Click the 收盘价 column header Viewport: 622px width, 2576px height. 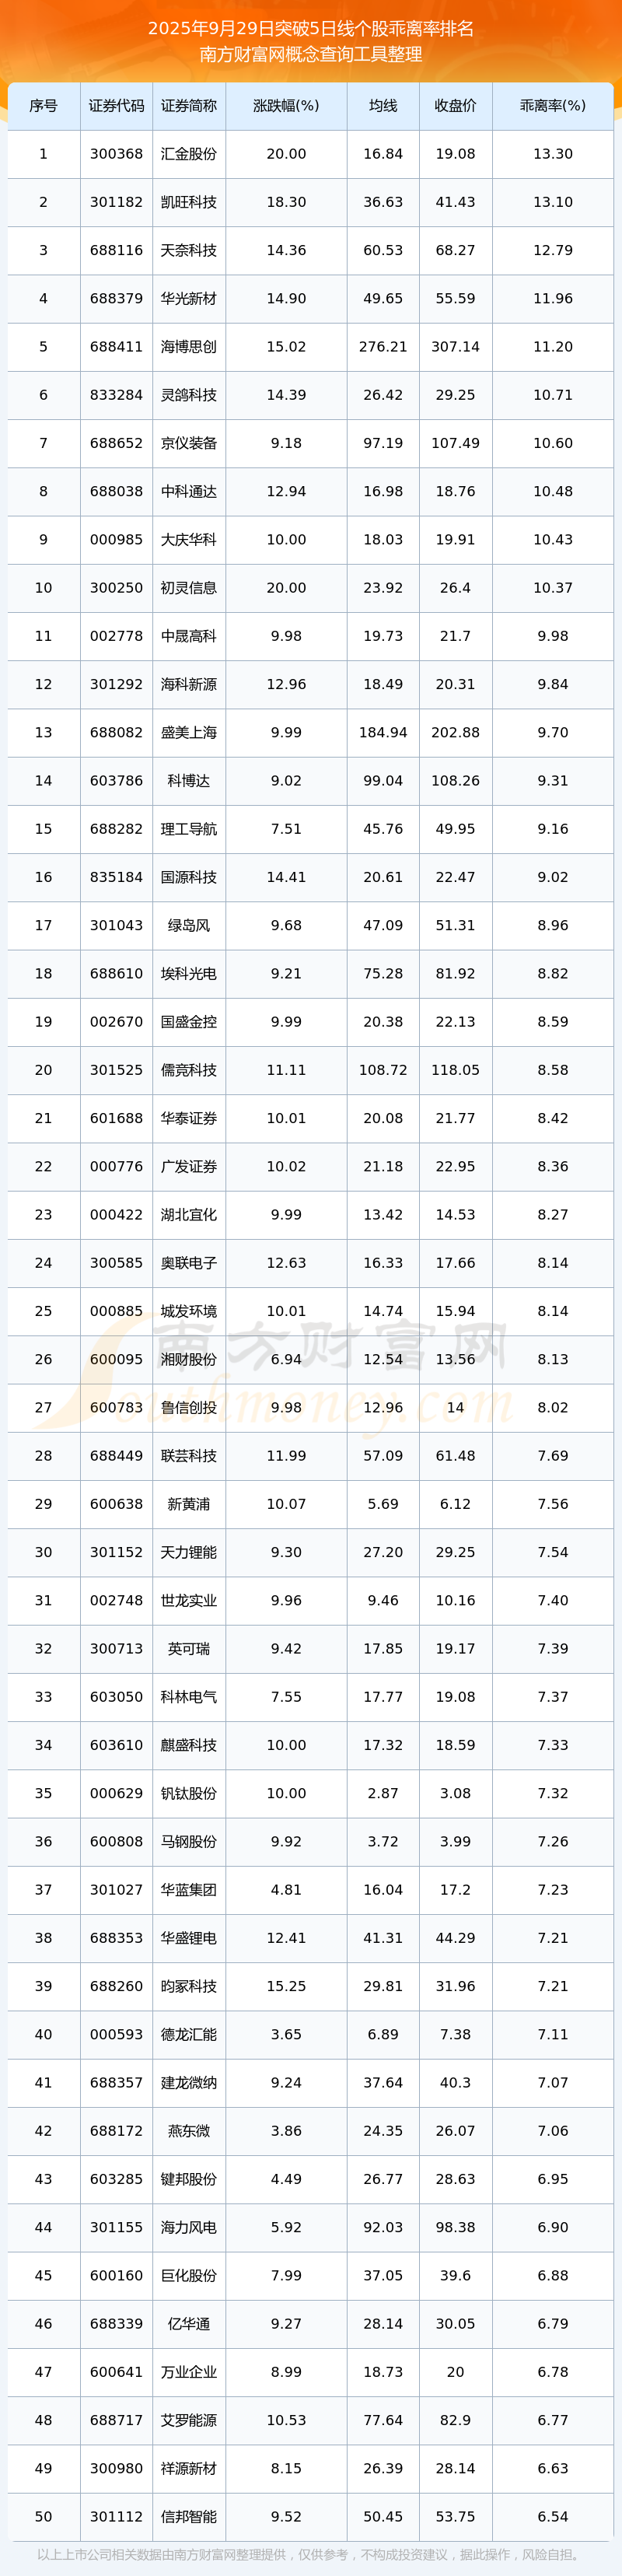pyautogui.click(x=455, y=106)
